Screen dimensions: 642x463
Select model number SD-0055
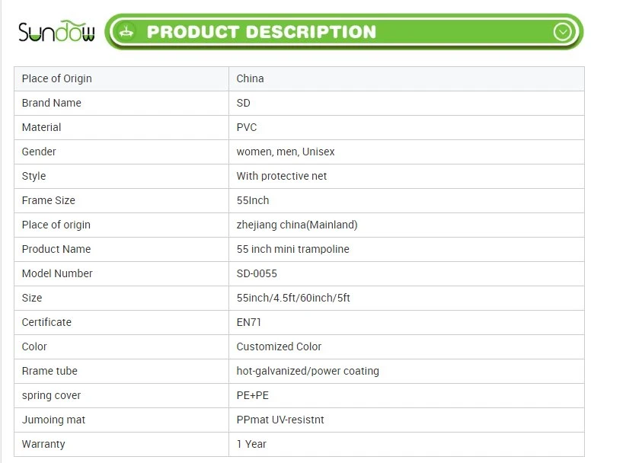257,273
